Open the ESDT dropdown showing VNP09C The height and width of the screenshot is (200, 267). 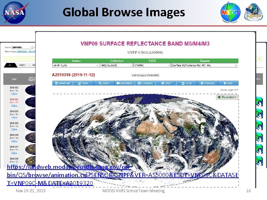click(x=152, y=65)
